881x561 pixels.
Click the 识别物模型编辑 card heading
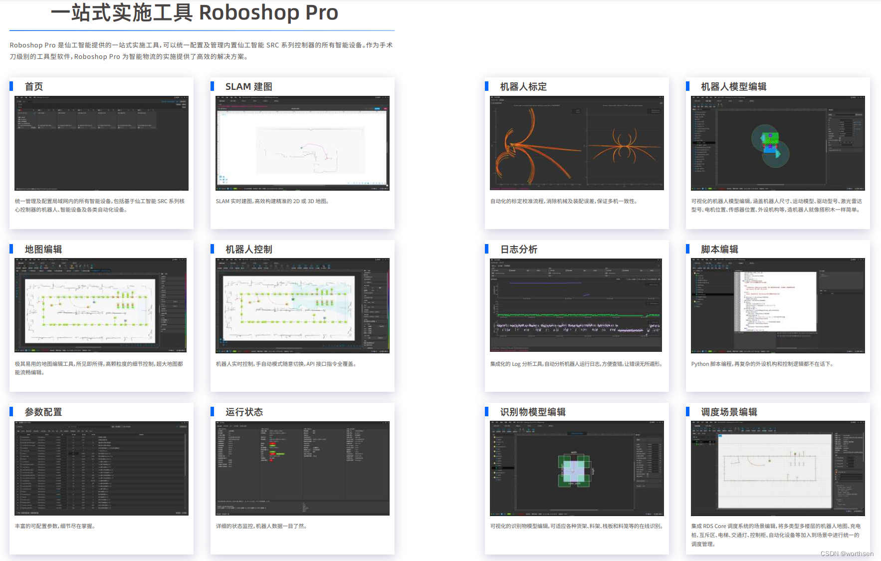pos(533,412)
